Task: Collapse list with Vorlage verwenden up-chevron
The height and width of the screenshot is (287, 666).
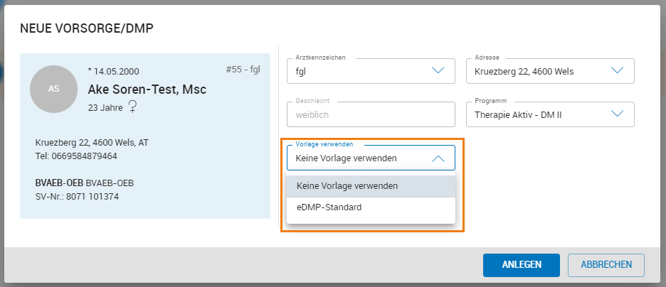Action: [x=439, y=158]
